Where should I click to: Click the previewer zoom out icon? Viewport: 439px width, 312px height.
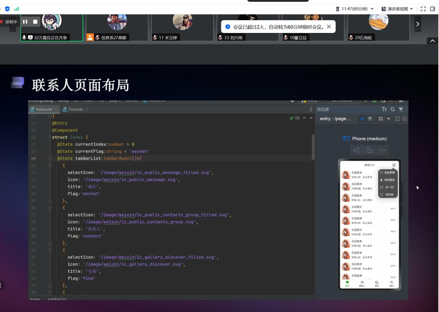404,119
